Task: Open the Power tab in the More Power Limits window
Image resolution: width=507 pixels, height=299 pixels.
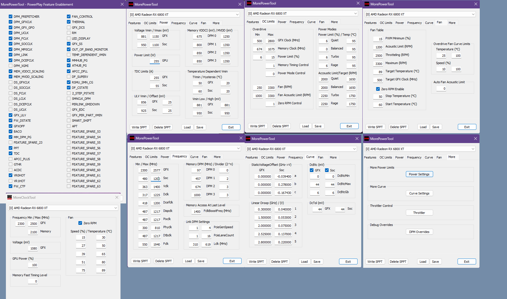Action: pyautogui.click(x=399, y=157)
